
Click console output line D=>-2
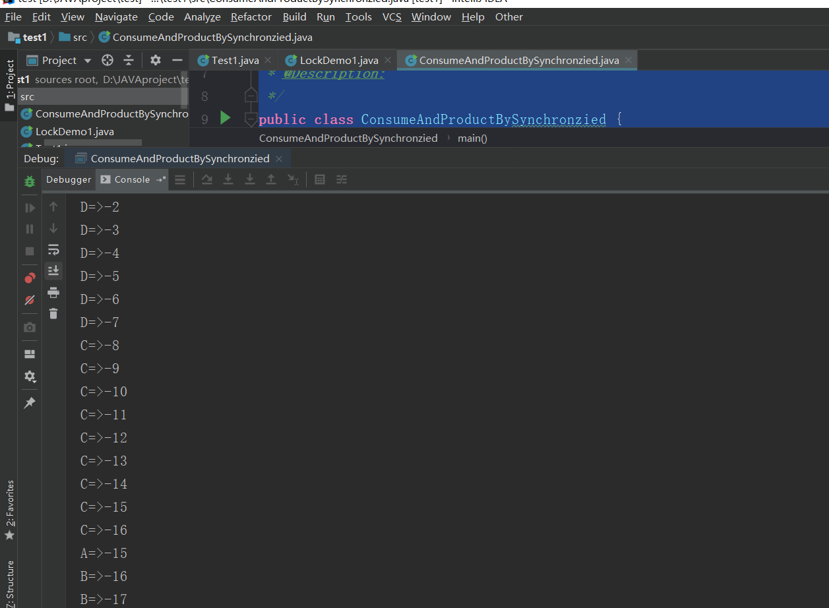(x=100, y=207)
